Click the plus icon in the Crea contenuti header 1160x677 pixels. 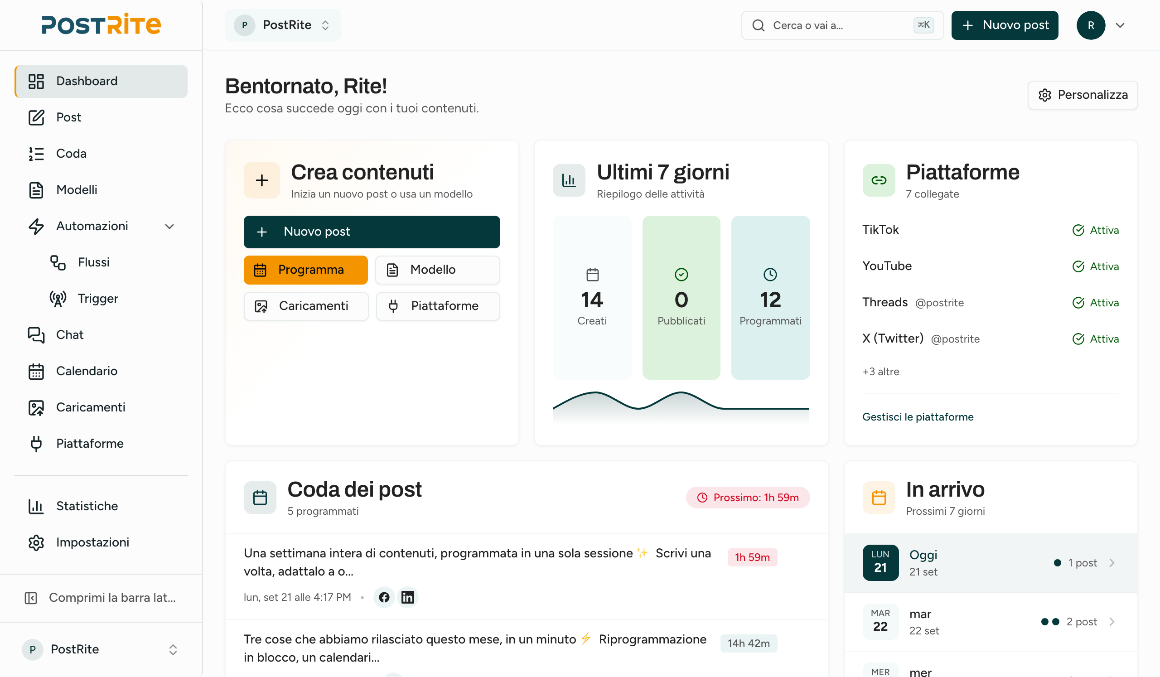pyautogui.click(x=262, y=180)
